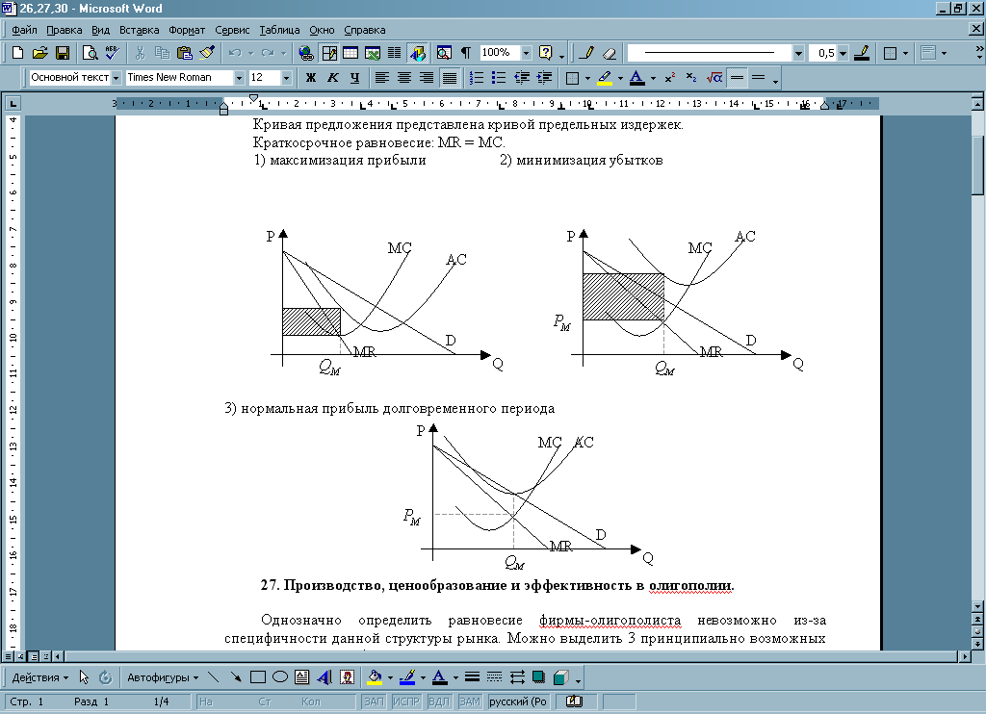The image size is (986, 714).
Task: Open the Document Map pane
Action: point(444,53)
